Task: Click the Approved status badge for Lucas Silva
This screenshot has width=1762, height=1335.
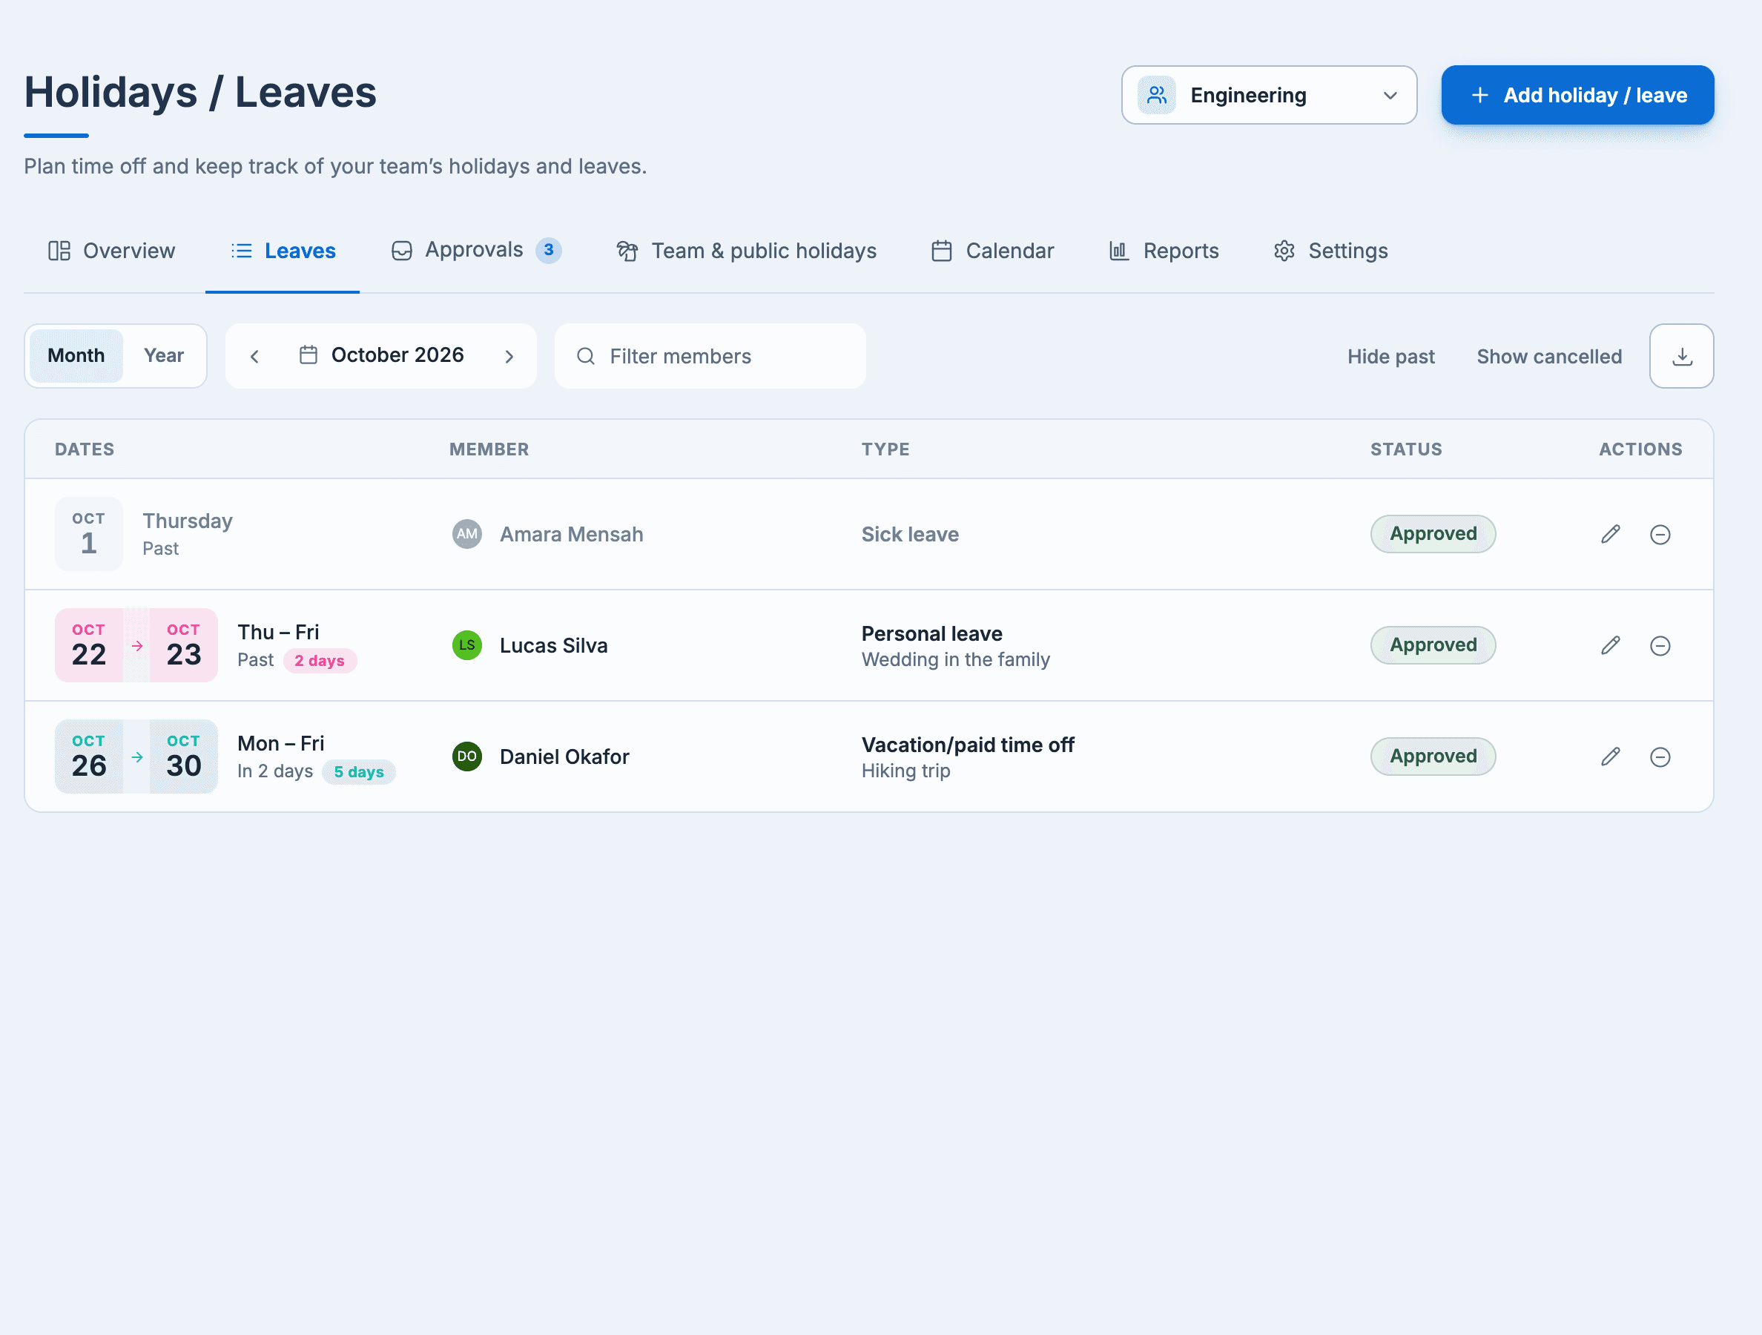Action: (1433, 645)
